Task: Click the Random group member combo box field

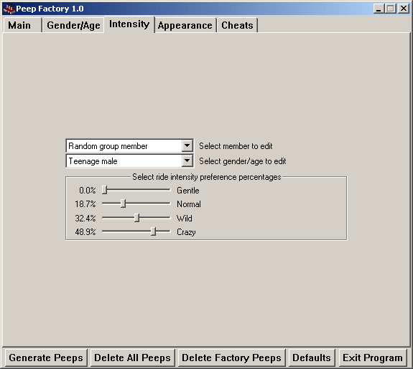Action: 129,146
